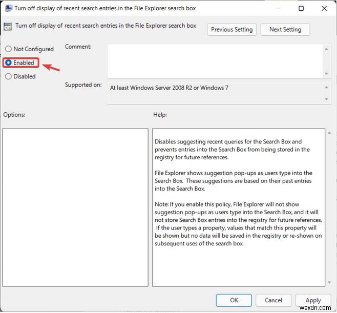Apply the policy changes

point(313,300)
